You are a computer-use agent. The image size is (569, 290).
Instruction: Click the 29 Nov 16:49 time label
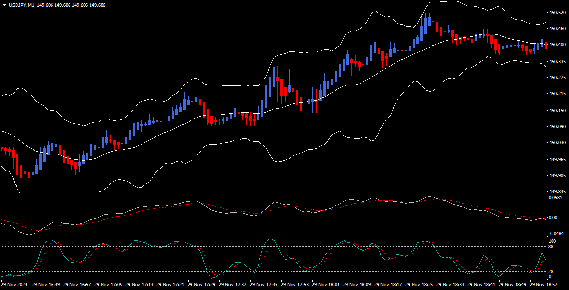point(46,285)
